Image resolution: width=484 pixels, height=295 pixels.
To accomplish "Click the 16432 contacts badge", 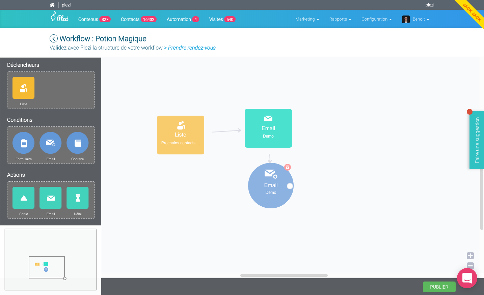I will point(149,20).
